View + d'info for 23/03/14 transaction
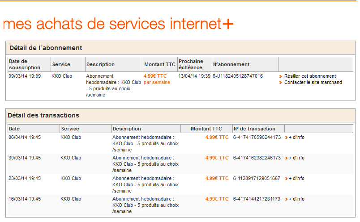 pyautogui.click(x=296, y=178)
